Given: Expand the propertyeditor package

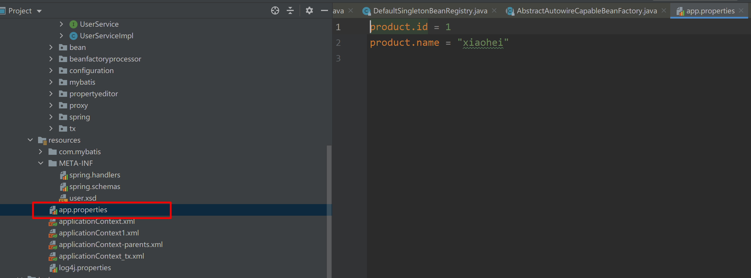Looking at the screenshot, I should [51, 94].
